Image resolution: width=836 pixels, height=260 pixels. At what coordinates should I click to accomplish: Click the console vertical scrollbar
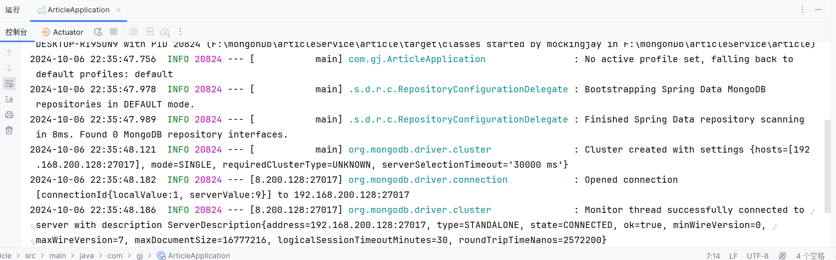(827, 166)
